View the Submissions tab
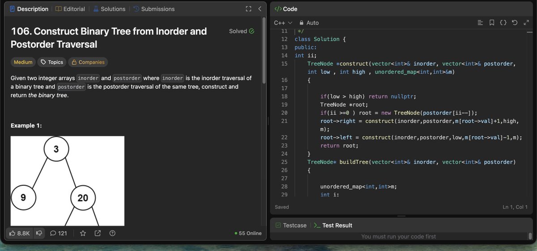This screenshot has width=537, height=251. (x=154, y=9)
